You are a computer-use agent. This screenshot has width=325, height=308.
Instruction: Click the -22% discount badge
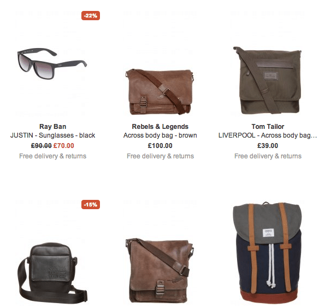coord(91,15)
